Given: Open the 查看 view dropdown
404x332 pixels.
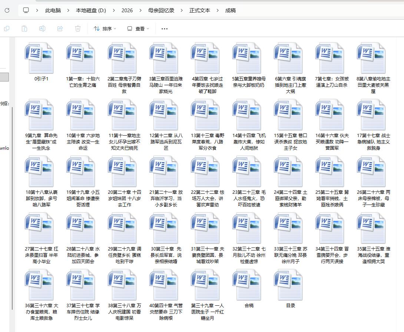Looking at the screenshot, I should 138,29.
